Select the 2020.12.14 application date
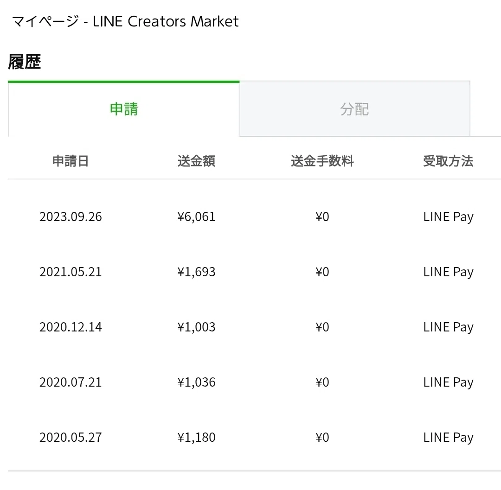 (71, 327)
